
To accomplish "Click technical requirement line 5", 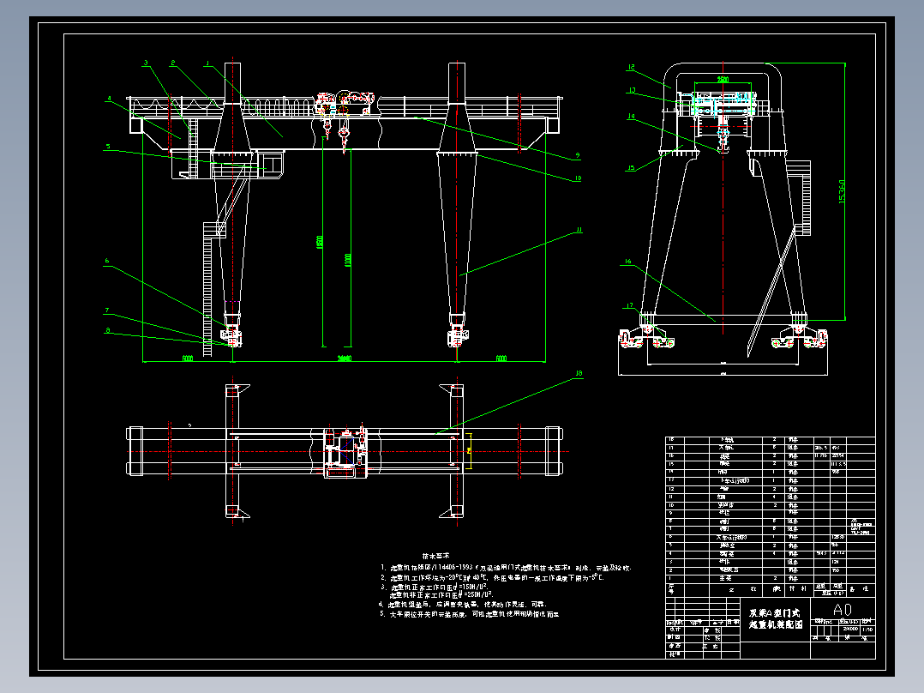I will pos(469,615).
